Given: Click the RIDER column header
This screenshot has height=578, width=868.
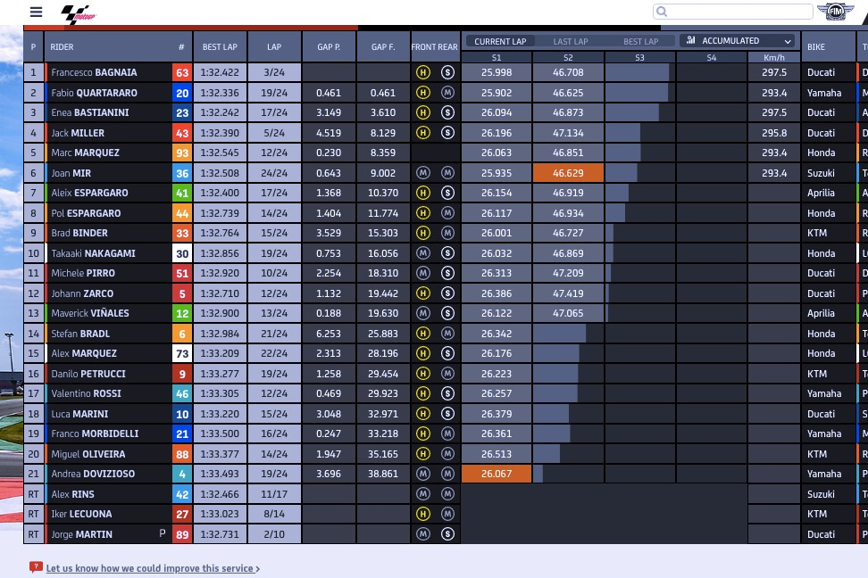Looking at the screenshot, I should click(63, 47).
